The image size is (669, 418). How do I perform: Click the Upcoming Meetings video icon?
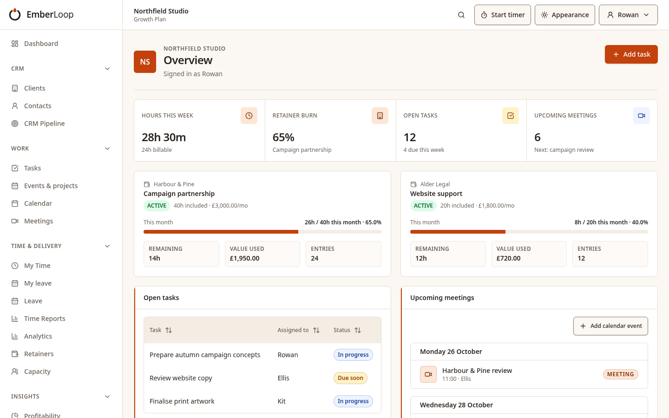coord(642,116)
